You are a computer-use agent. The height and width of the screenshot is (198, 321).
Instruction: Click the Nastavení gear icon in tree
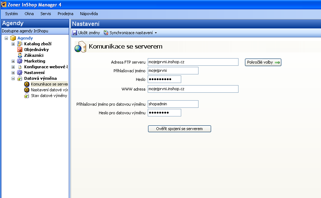(x=20, y=73)
